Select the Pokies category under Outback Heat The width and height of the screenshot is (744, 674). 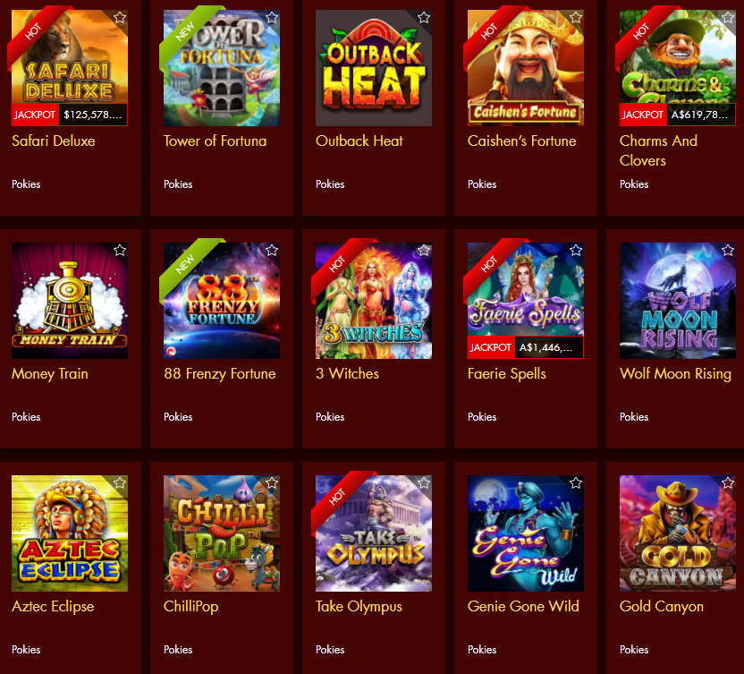pos(330,184)
